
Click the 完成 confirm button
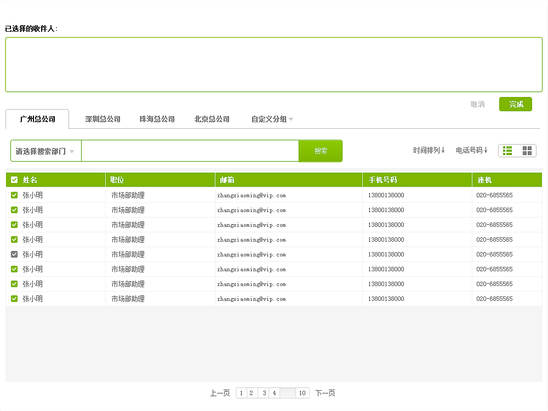point(515,104)
